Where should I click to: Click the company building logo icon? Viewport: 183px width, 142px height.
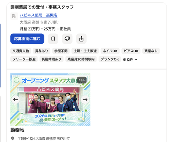[14, 16]
